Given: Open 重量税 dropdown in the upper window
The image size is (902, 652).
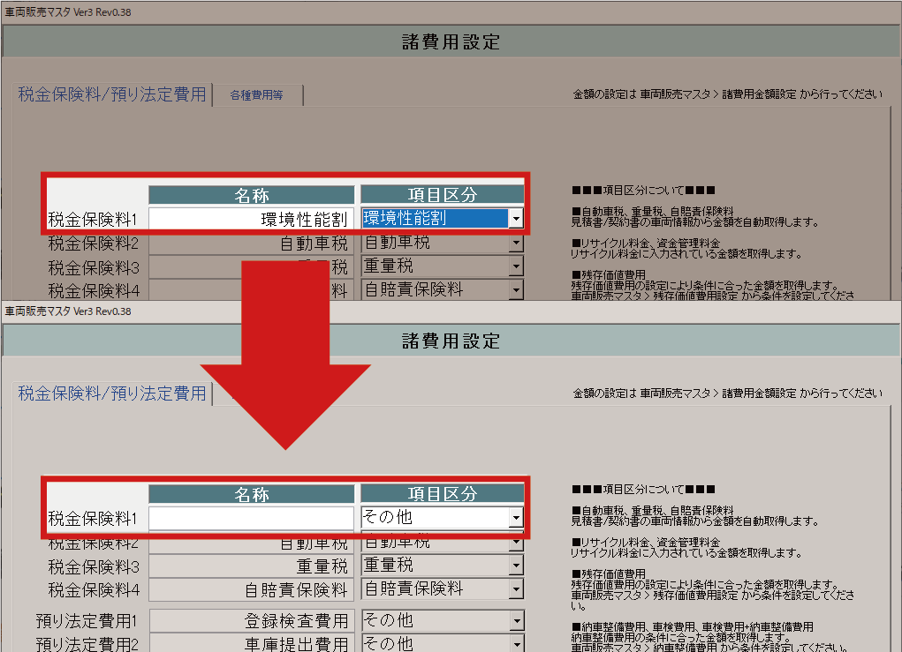Looking at the screenshot, I should point(516,266).
